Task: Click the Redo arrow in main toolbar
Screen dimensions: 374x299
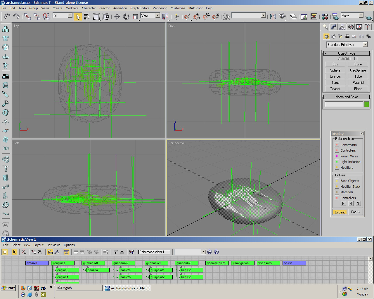Action: tap(16, 17)
